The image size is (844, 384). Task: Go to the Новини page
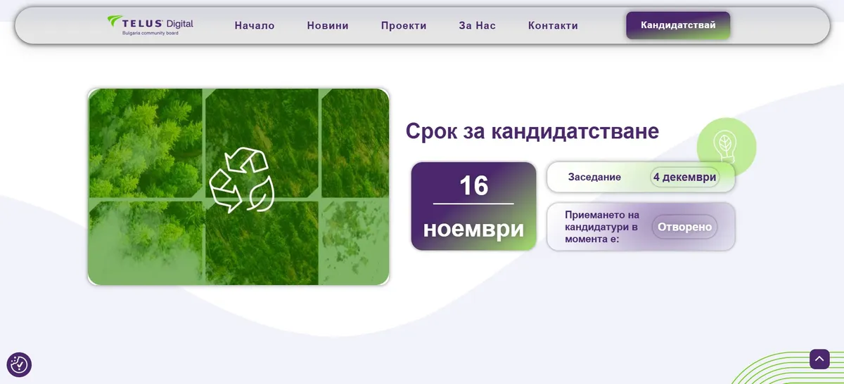[328, 25]
